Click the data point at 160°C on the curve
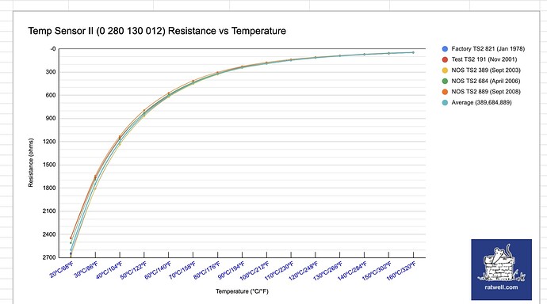Image resolution: width=547 pixels, height=304 pixels. [413, 52]
